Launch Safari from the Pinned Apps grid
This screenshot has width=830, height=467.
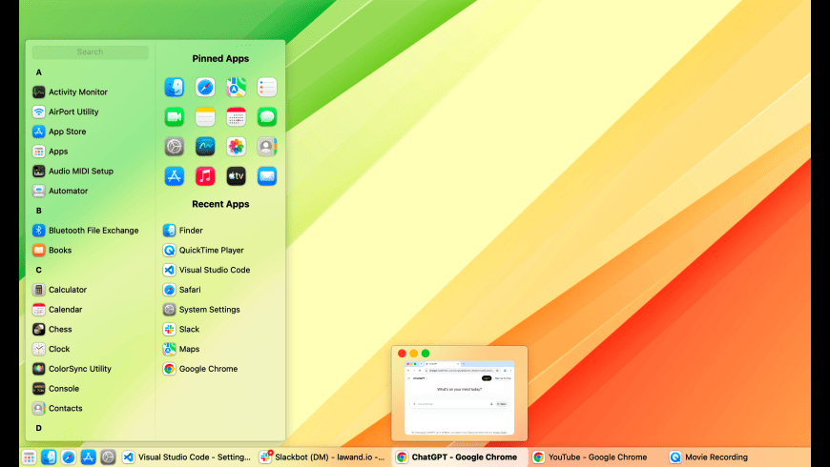pos(205,88)
